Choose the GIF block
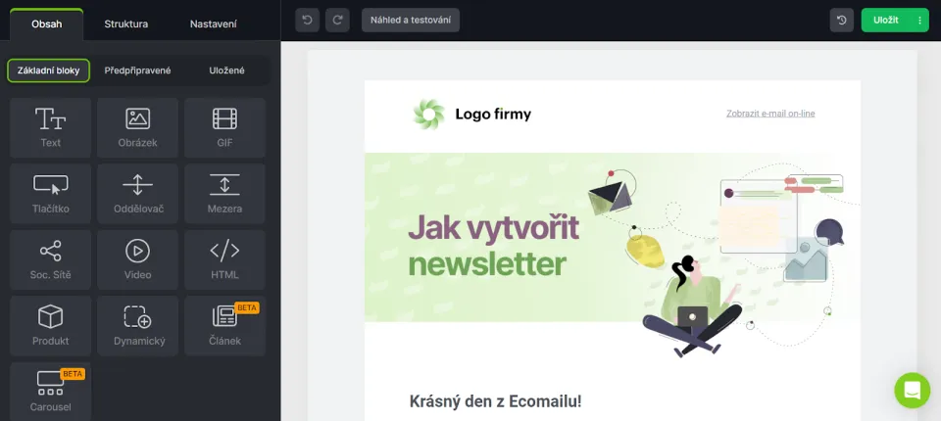Viewport: 941px width, 421px height. (224, 127)
